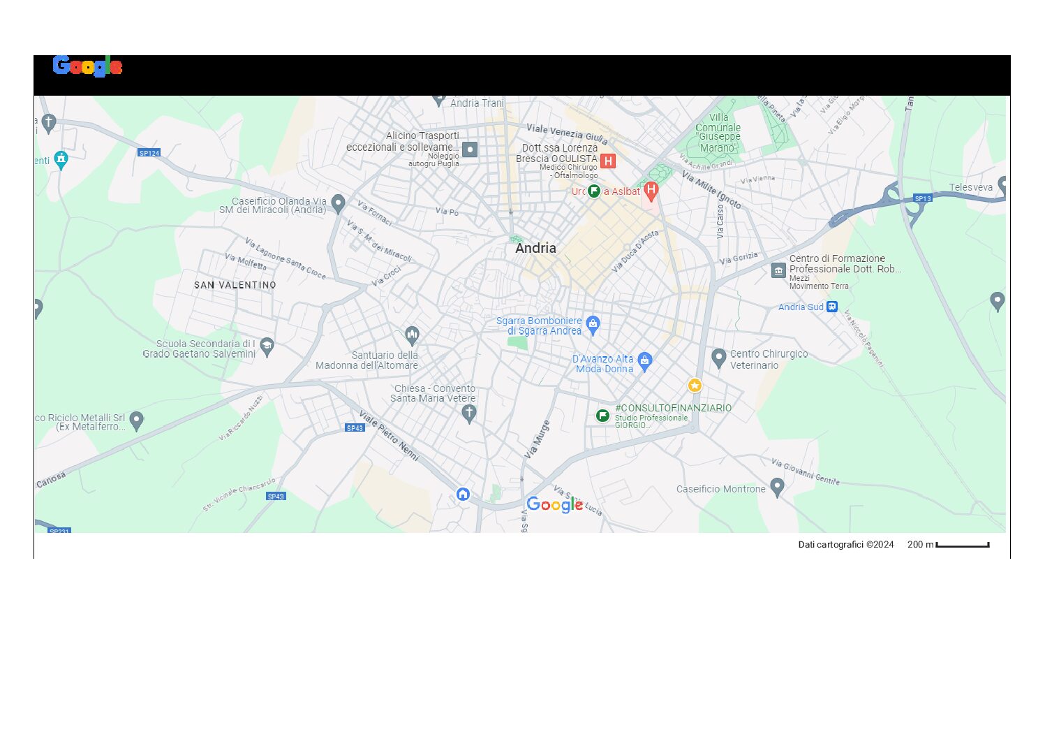Click the Sgarra Bomboniere shopping pin
The image size is (1045, 739).
click(x=593, y=325)
